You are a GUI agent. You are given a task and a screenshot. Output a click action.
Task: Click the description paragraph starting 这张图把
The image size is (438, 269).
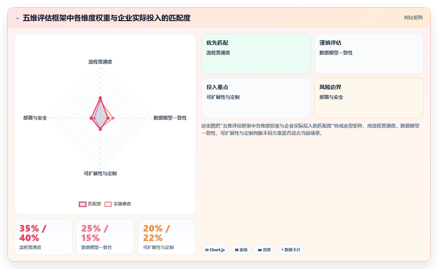pyautogui.click(x=310, y=129)
